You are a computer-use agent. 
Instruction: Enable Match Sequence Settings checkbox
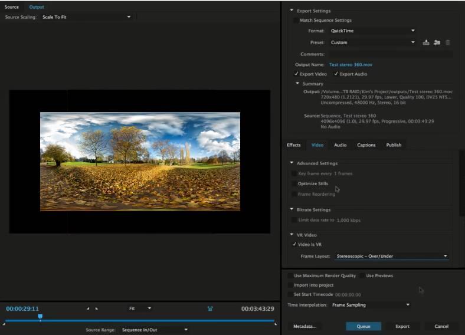point(296,20)
